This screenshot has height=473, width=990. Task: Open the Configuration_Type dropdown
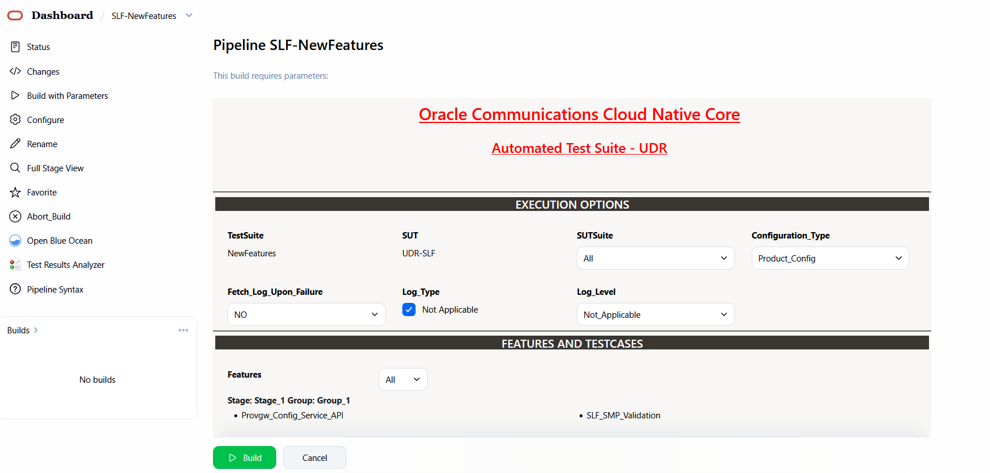click(x=830, y=258)
